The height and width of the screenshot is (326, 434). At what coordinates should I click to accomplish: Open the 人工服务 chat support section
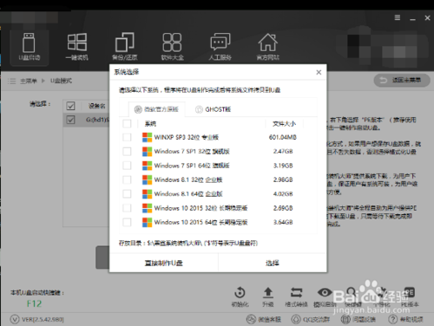(x=220, y=47)
